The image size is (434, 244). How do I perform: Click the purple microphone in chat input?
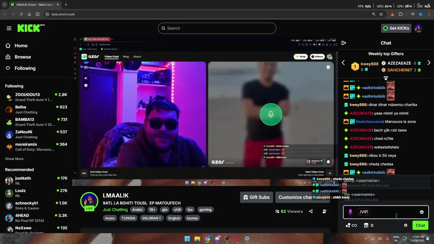tap(350, 212)
